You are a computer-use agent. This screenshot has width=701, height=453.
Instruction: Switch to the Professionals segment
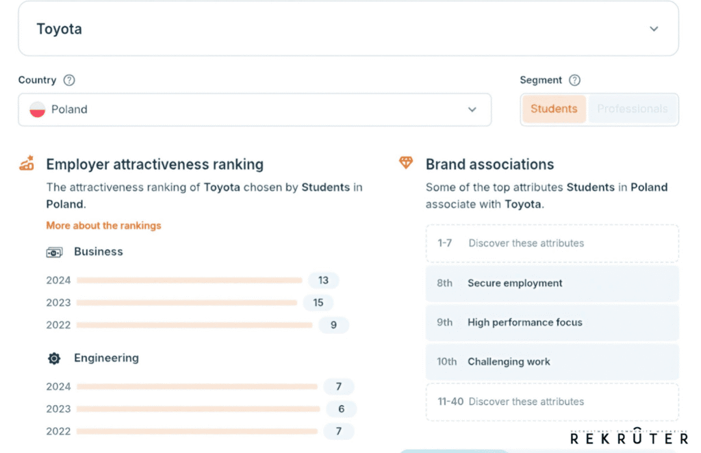point(632,109)
